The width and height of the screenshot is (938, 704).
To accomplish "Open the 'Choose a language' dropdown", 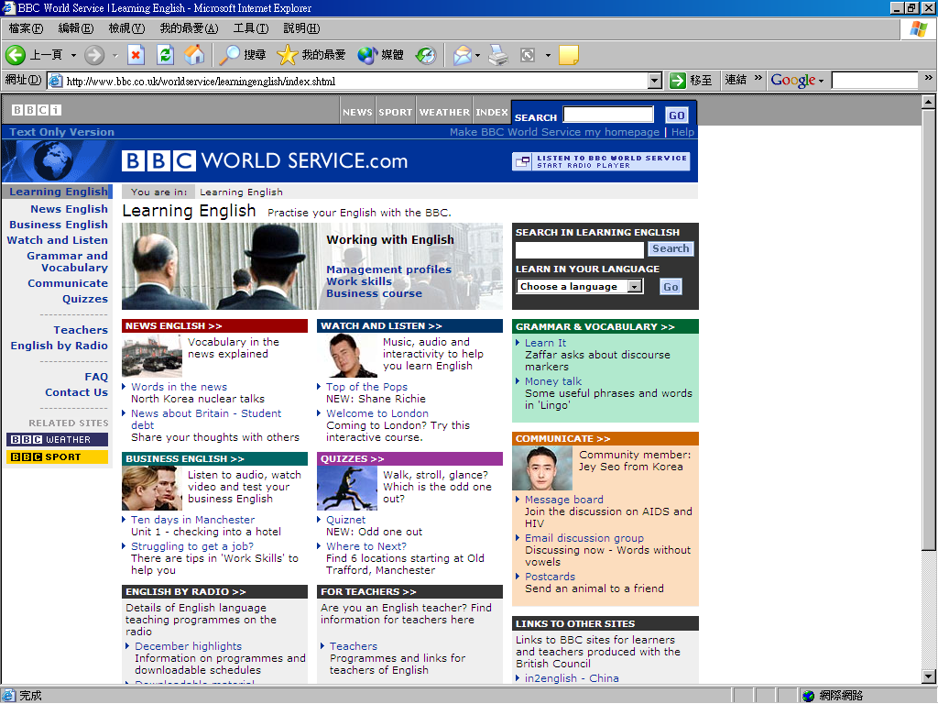I will tap(579, 287).
